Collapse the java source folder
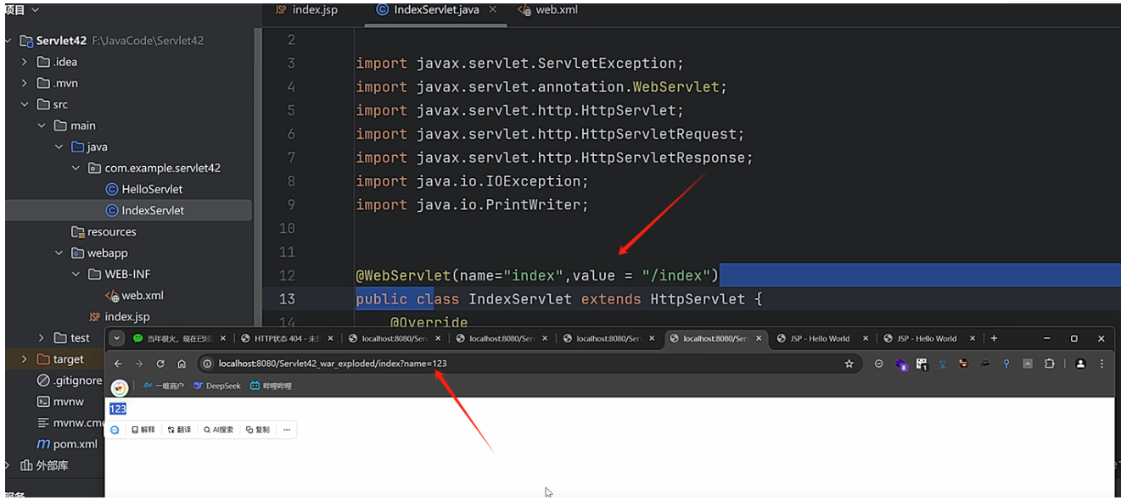Viewport: 1121px width, 500px height. pos(59,147)
